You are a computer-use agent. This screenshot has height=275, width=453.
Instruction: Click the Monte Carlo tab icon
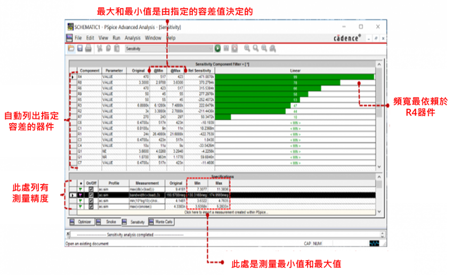point(151,222)
